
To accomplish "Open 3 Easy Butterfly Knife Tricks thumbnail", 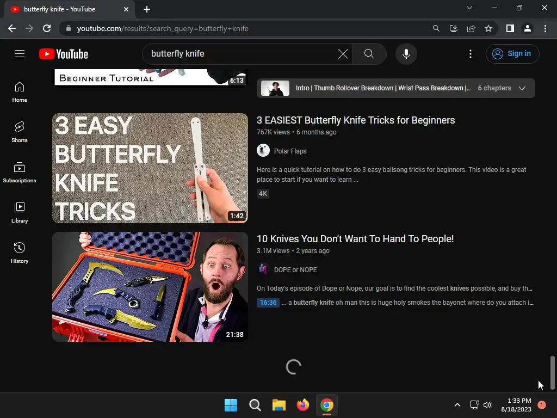I will tap(150, 168).
